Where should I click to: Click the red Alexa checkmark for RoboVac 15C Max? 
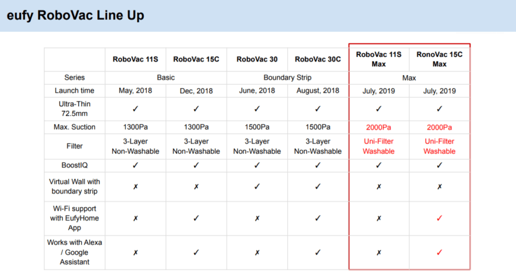[439, 252]
